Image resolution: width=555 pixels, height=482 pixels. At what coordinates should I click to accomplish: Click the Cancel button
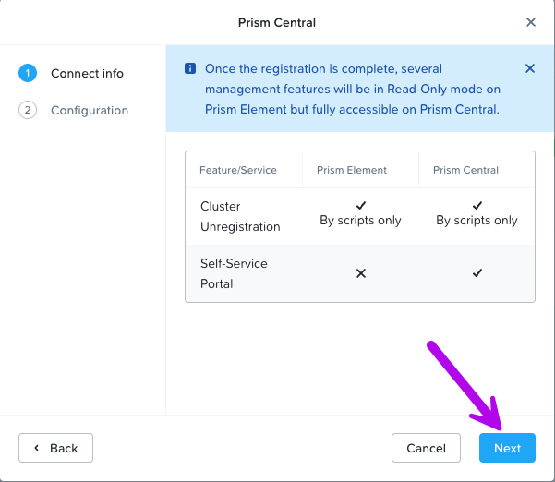[426, 448]
